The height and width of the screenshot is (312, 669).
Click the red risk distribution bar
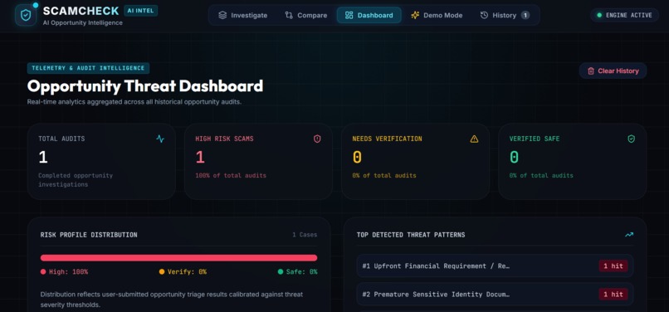178,258
